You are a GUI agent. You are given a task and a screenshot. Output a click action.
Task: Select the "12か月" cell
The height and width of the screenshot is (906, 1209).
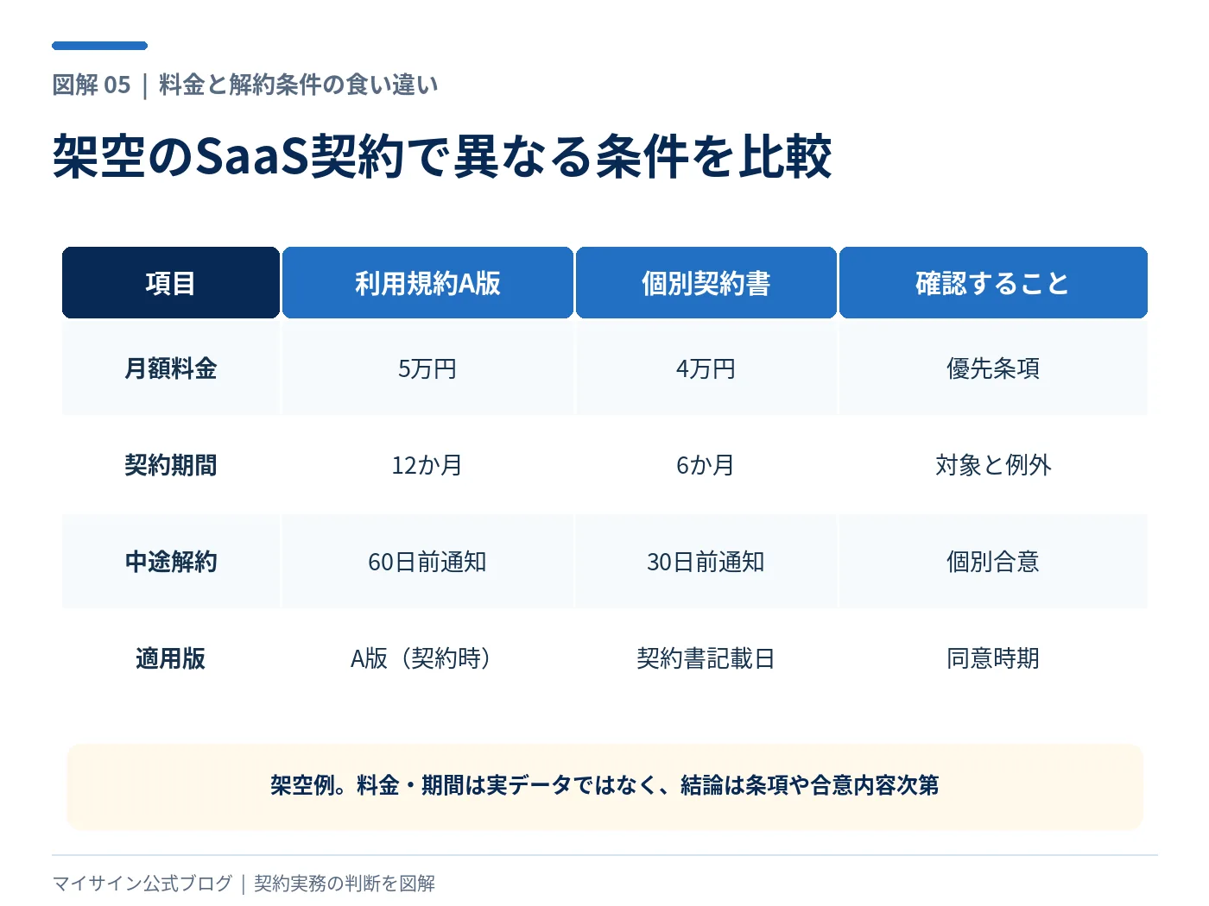click(x=427, y=465)
